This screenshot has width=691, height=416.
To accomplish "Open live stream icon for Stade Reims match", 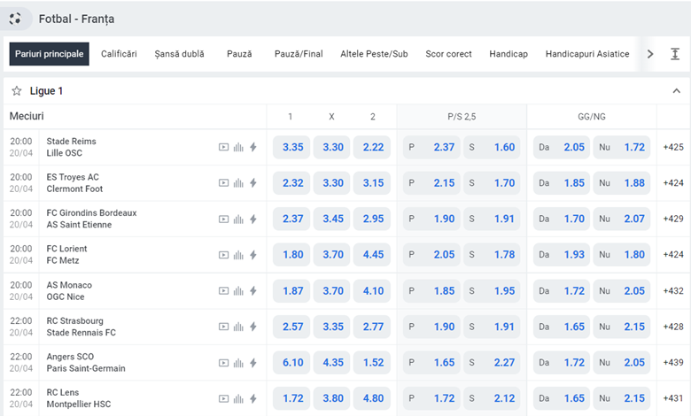I will pos(223,147).
